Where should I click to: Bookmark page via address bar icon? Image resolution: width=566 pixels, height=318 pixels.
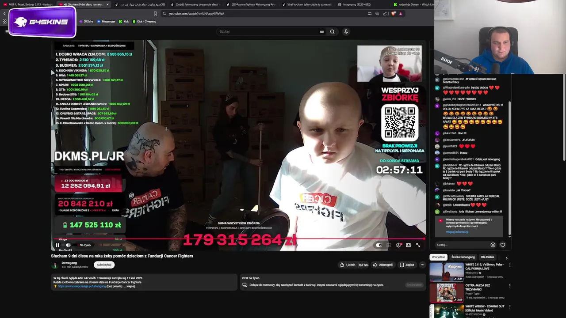[155, 14]
